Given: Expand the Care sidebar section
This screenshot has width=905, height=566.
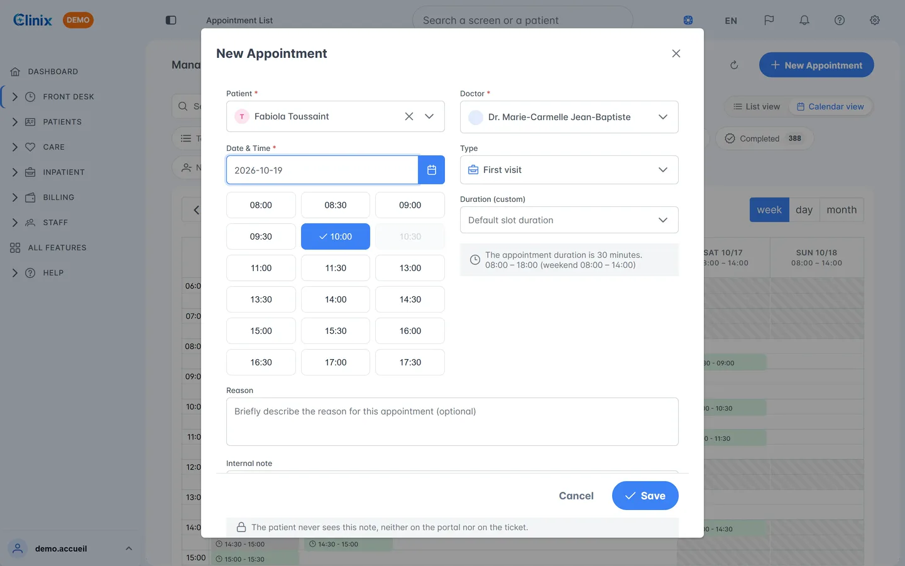Looking at the screenshot, I should 14,147.
